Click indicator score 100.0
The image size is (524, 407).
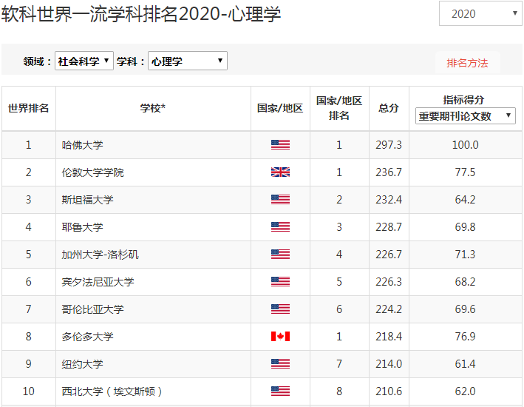(465, 145)
